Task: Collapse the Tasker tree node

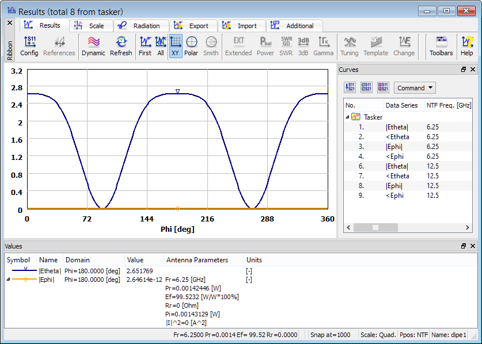Action: [347, 117]
